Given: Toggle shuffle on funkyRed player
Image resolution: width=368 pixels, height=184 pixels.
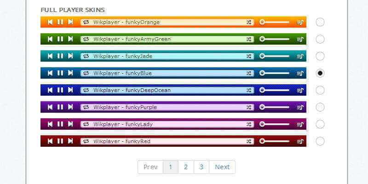Looking at the screenshot, I should coord(249,141).
